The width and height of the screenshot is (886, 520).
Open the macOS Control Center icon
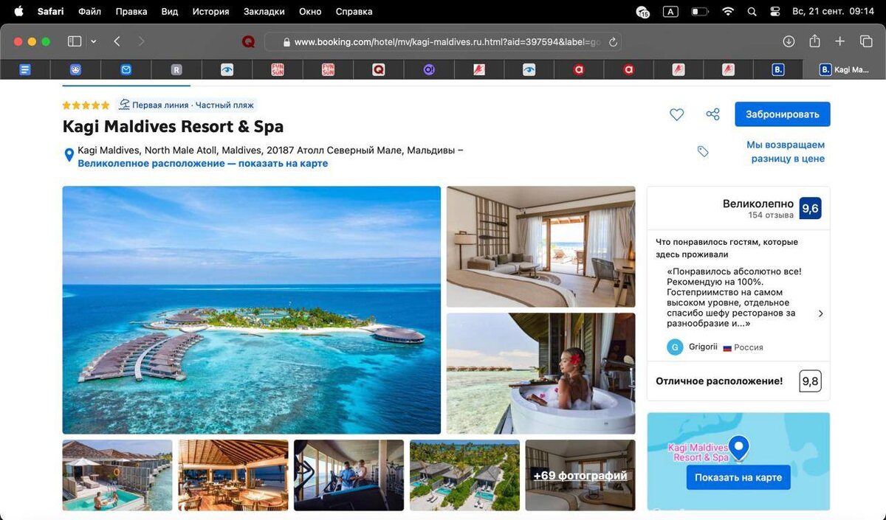pyautogui.click(x=775, y=12)
